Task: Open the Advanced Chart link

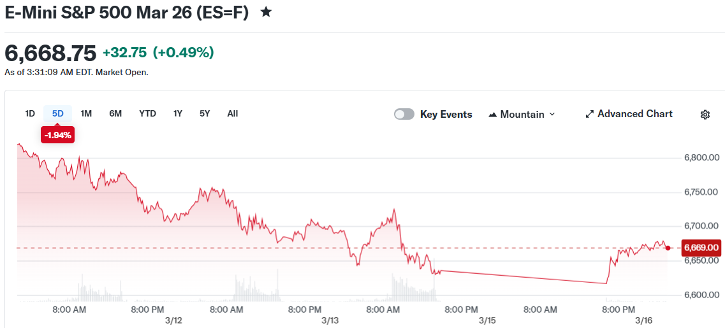Action: 634,114
